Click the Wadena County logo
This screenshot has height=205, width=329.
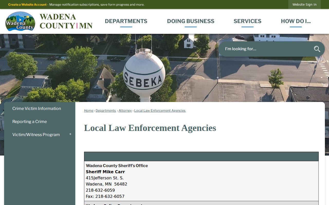tap(20, 21)
